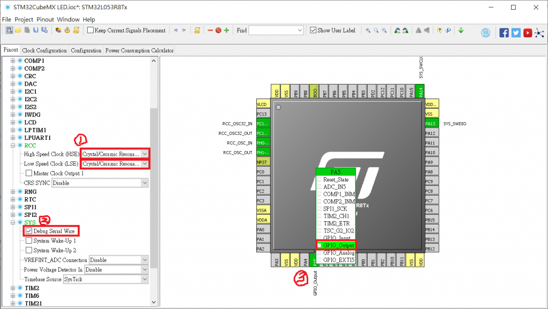This screenshot has height=309, width=548.
Task: Click the Save Project As icon
Action: (44, 31)
